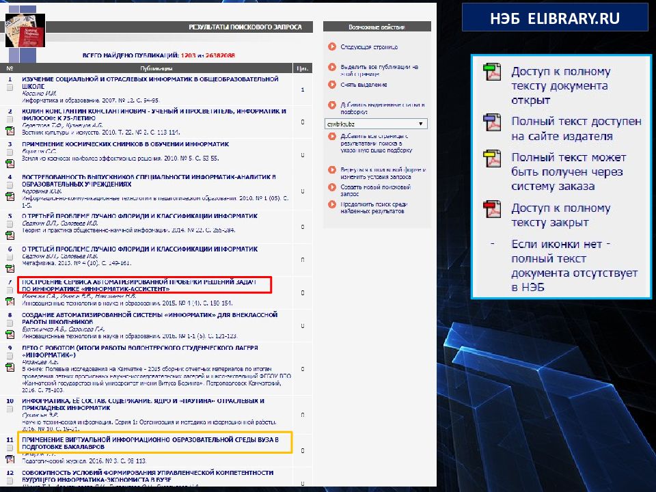Click the Публикация column header

156,68
